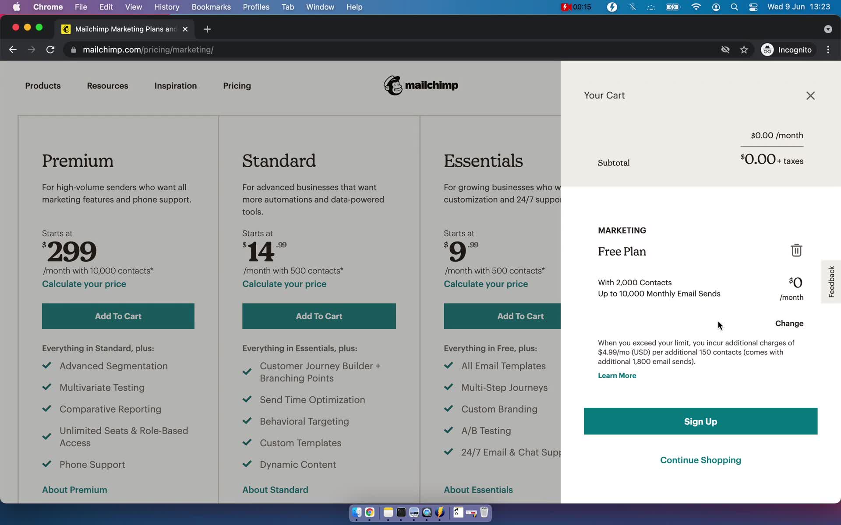Click the eye-slash tracking icon in the address bar
The height and width of the screenshot is (525, 841).
pos(725,50)
